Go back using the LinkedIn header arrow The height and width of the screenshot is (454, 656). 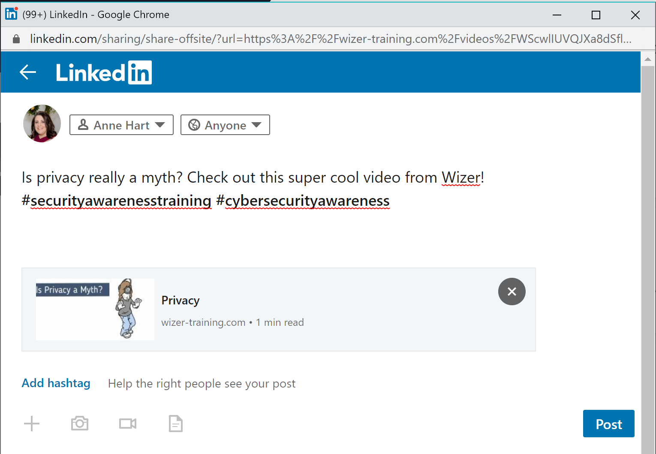coord(28,72)
